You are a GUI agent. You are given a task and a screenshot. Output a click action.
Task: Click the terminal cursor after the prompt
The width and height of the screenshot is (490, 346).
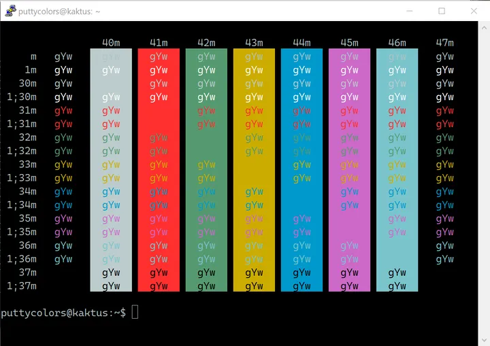pos(135,312)
